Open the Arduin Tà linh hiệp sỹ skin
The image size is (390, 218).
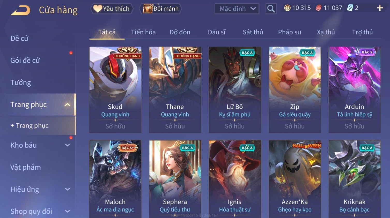pyautogui.click(x=355, y=90)
